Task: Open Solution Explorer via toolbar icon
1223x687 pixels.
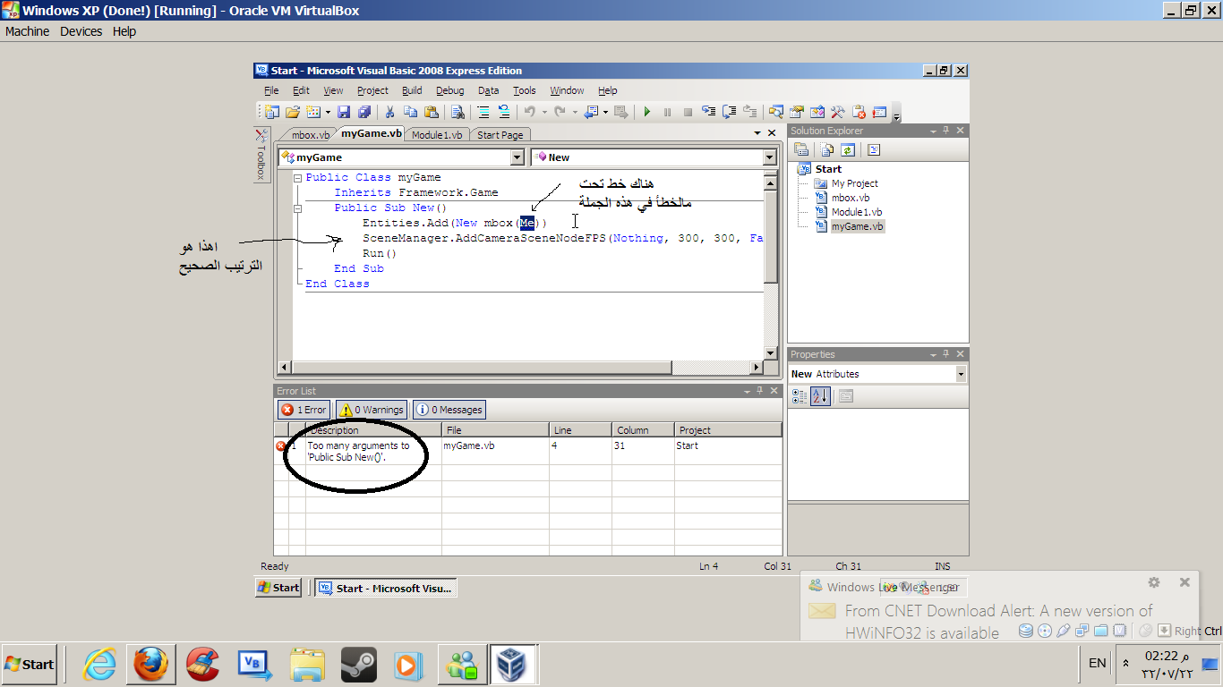Action: click(775, 112)
